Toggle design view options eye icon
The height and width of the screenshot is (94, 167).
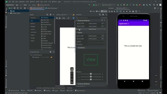(57, 18)
